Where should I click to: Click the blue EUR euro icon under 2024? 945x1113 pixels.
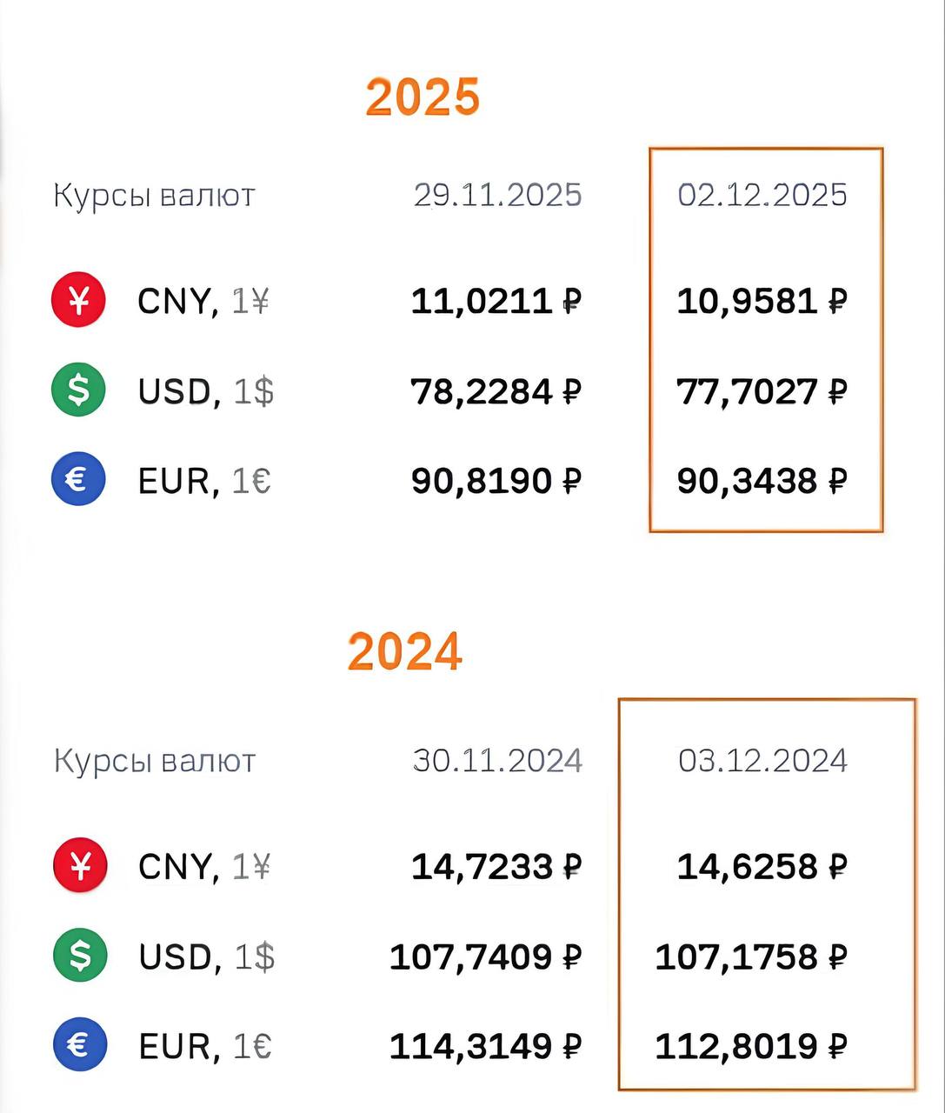pyautogui.click(x=80, y=1044)
